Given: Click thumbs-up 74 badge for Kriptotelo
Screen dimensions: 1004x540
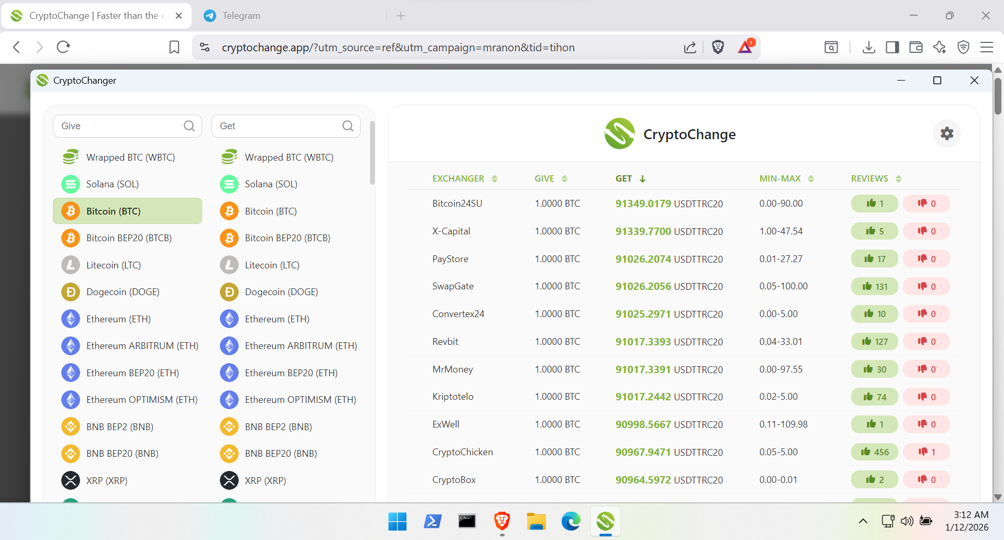Looking at the screenshot, I should 874,397.
